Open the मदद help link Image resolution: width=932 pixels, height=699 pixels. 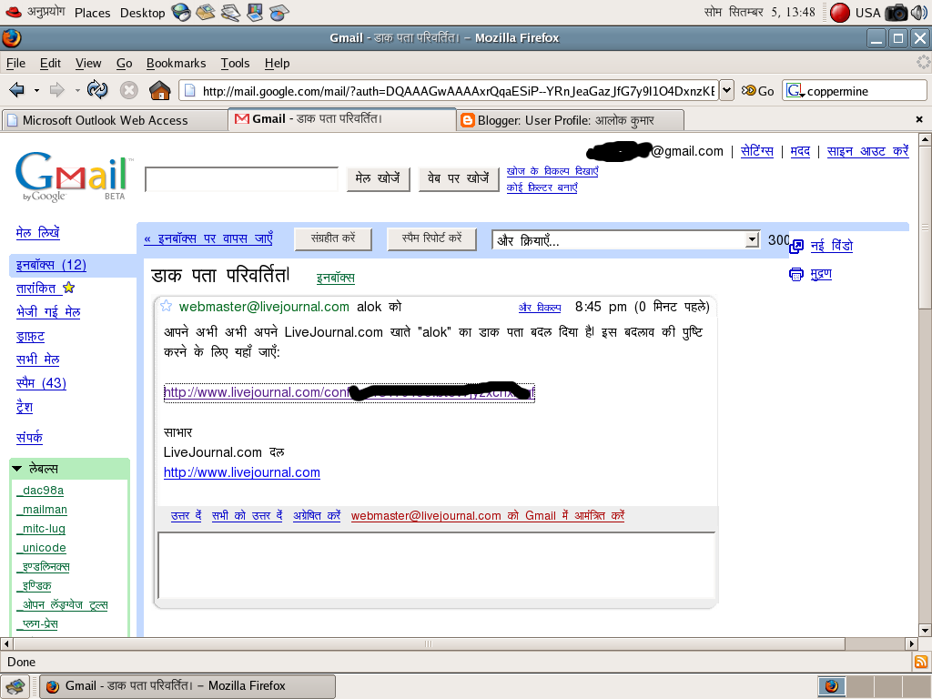(x=800, y=152)
